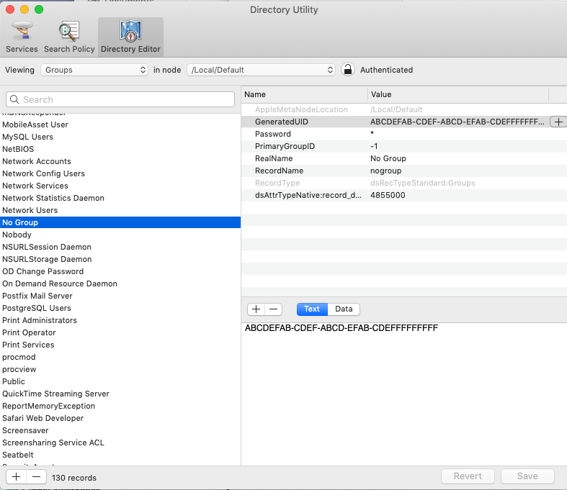Click the search magnifier icon
The image size is (567, 490).
[14, 99]
